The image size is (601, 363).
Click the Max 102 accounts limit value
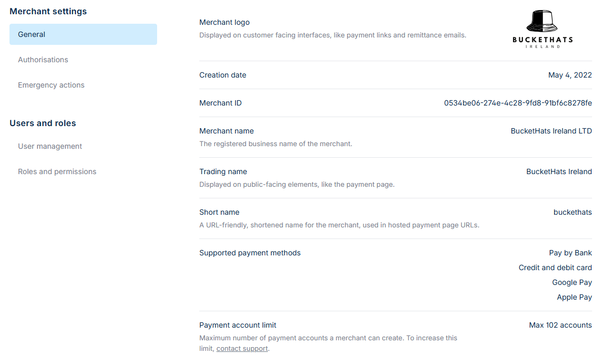click(560, 325)
